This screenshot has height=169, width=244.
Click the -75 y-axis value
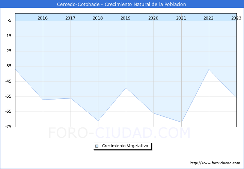[x=8, y=127]
